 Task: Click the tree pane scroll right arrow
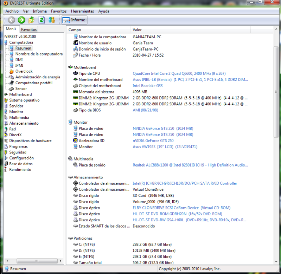point(60,261)
